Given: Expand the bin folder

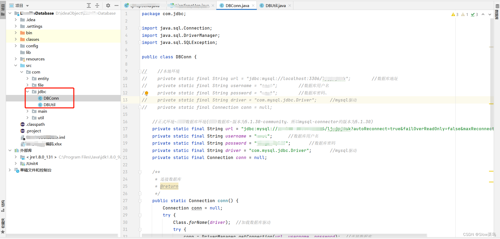Looking at the screenshot, I should click(x=16, y=33).
